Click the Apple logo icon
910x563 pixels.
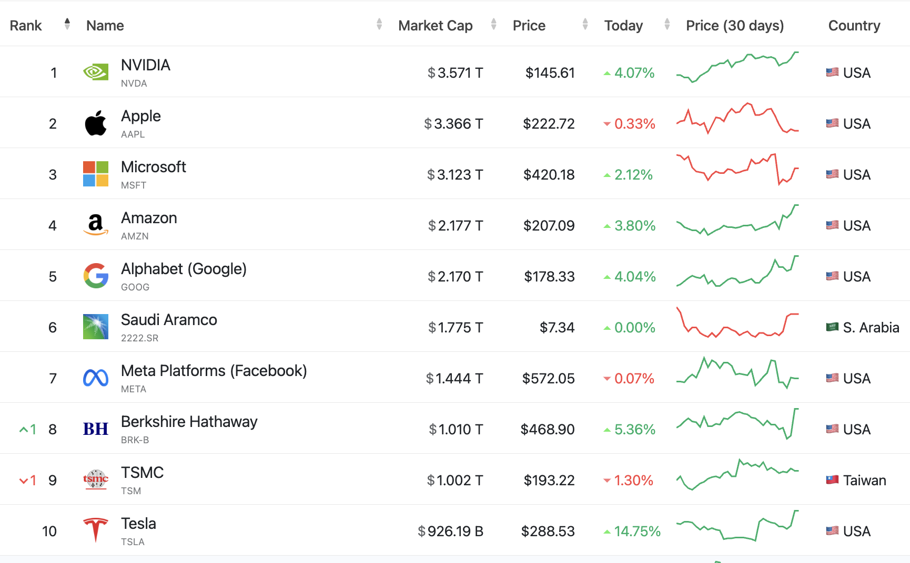96,123
